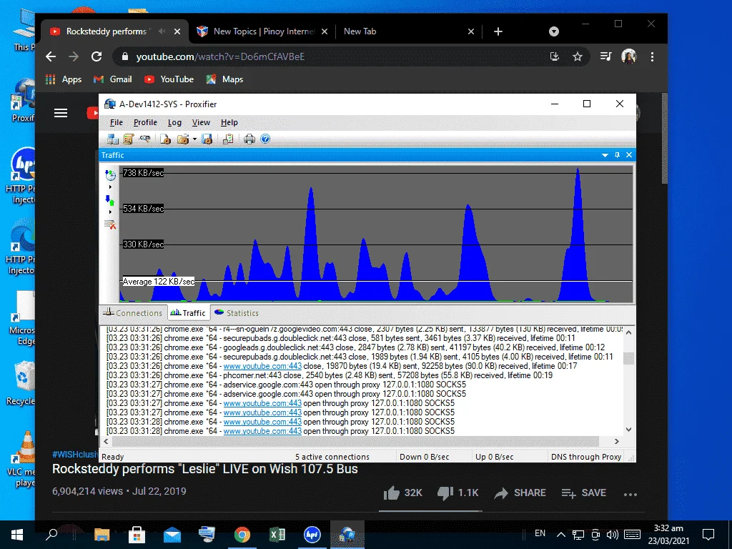Screen dimensions: 732x549
Task: Click SAVE button under the video
Action: 583,493
